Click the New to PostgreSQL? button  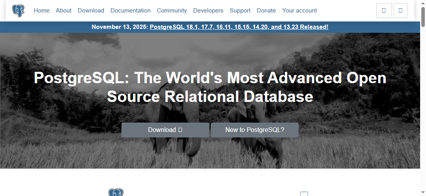point(255,130)
